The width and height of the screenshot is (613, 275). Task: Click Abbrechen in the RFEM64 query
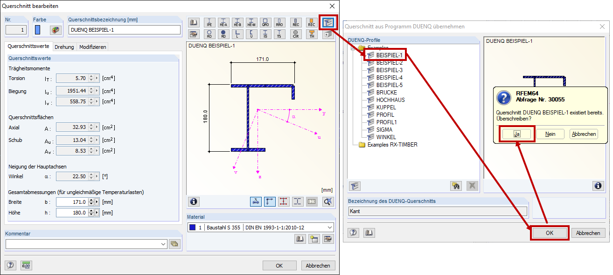click(x=584, y=134)
